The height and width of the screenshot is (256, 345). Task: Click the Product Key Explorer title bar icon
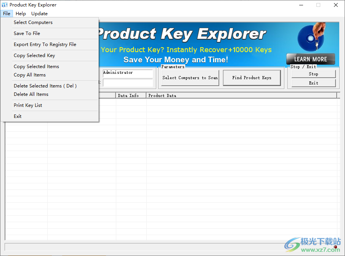point(5,5)
